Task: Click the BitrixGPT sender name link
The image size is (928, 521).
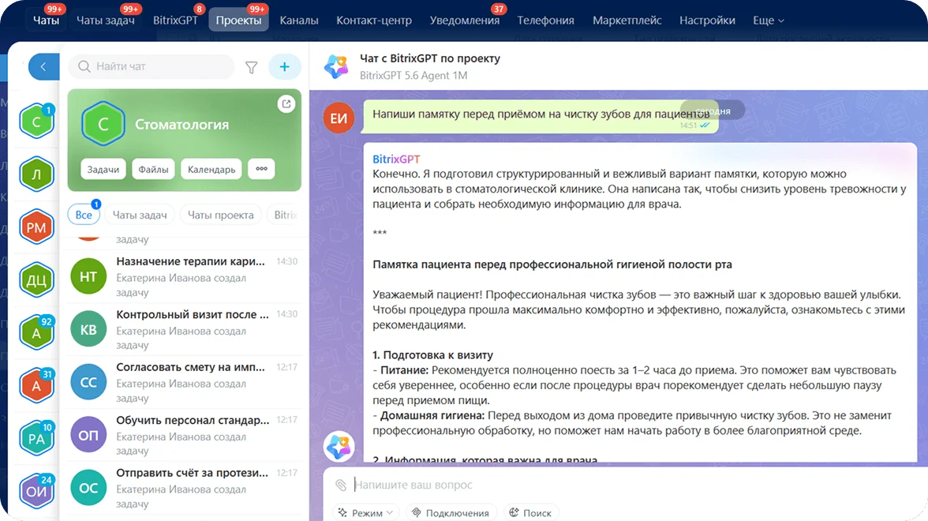Action: pos(396,159)
